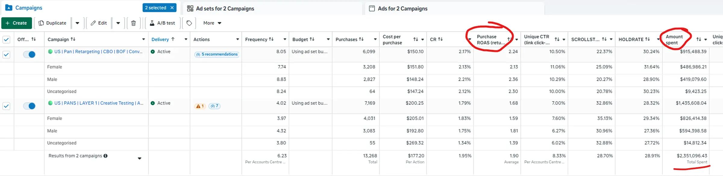
Task: Sort by Unique CTR arrows
Action: tap(557, 39)
